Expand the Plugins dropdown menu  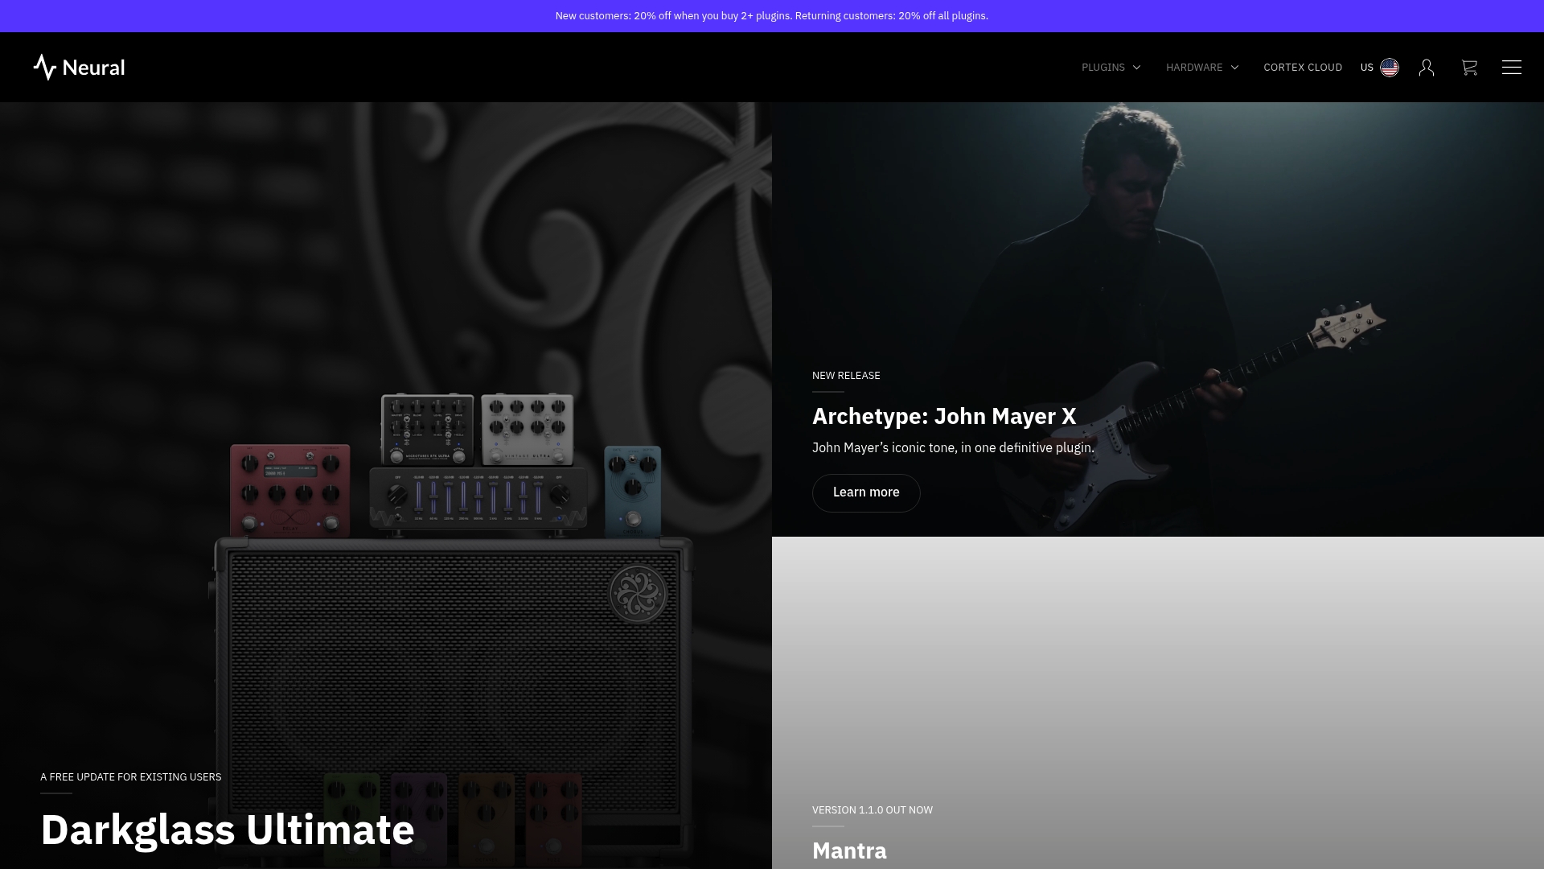click(1111, 68)
